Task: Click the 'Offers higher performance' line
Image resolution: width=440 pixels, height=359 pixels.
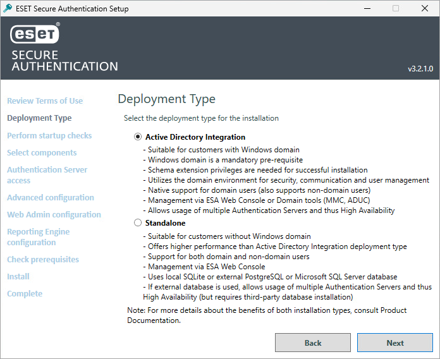Action: (275, 246)
